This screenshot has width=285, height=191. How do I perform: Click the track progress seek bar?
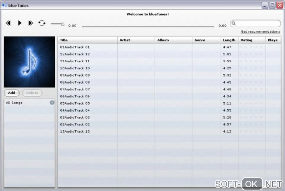[148, 27]
